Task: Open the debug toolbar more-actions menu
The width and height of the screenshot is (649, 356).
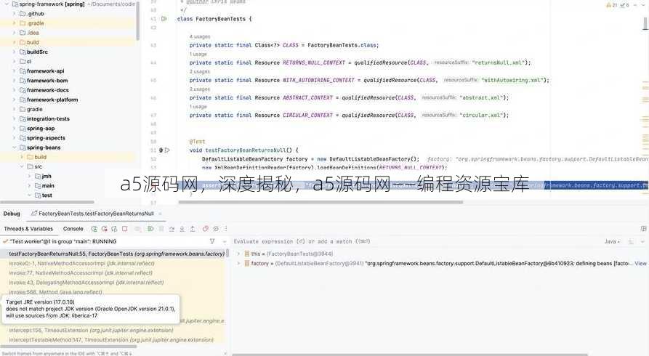Action: click(226, 229)
